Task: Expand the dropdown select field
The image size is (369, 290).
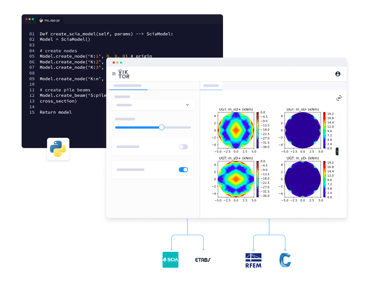Action: (153, 105)
